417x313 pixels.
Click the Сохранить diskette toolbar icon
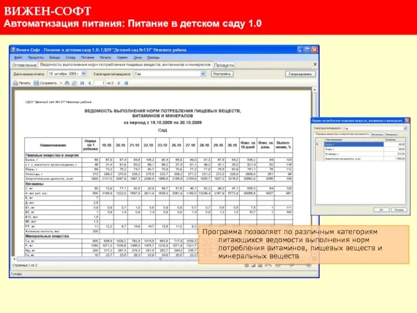click(36, 83)
